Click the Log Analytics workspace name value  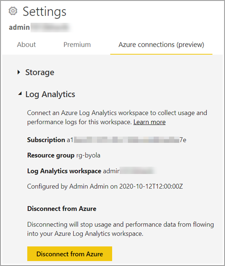click(x=129, y=171)
